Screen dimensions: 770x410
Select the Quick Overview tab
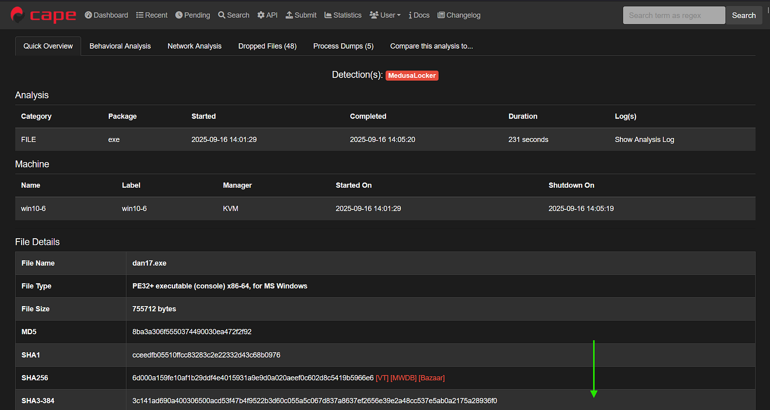click(x=48, y=46)
